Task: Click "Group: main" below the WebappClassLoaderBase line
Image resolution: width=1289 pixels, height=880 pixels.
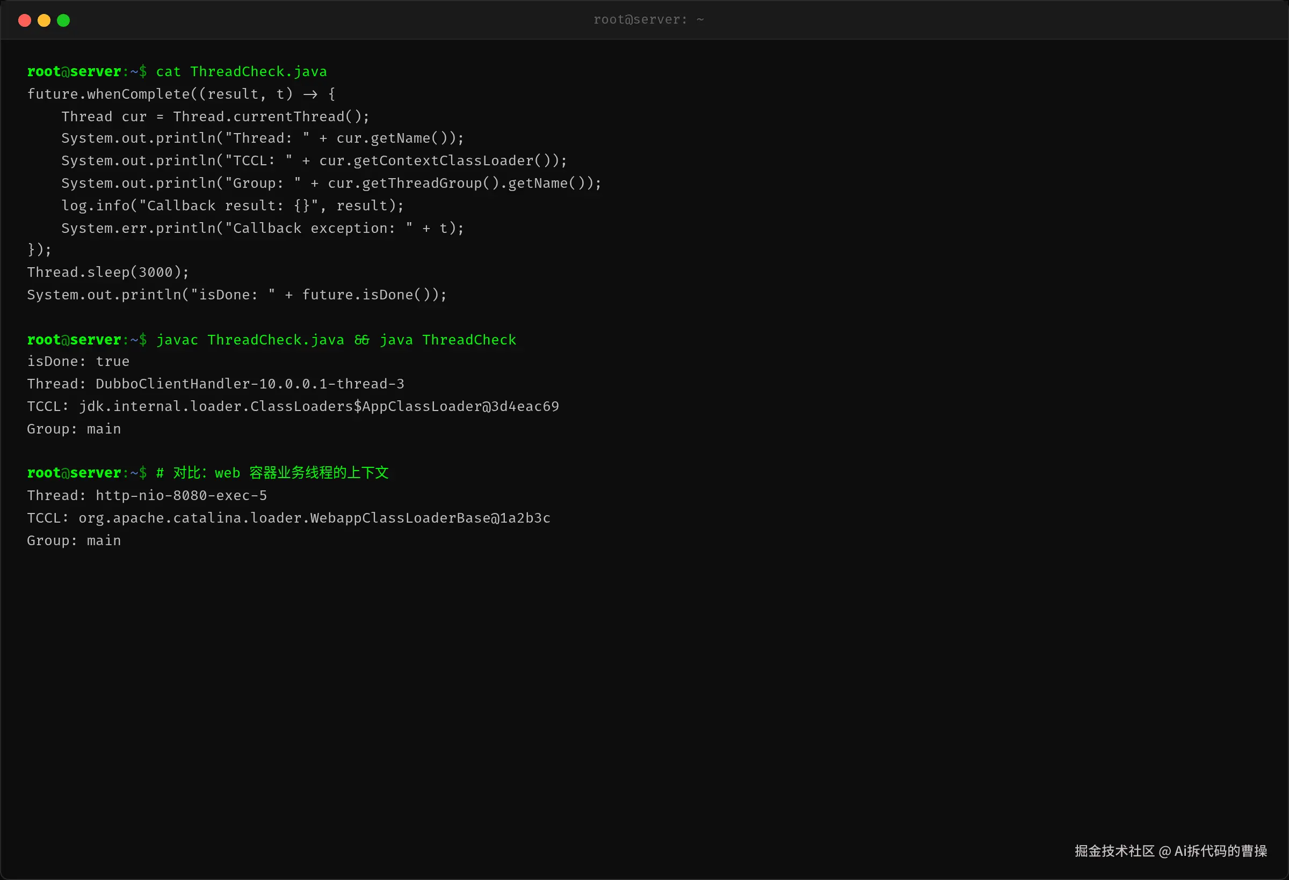Action: pyautogui.click(x=74, y=540)
